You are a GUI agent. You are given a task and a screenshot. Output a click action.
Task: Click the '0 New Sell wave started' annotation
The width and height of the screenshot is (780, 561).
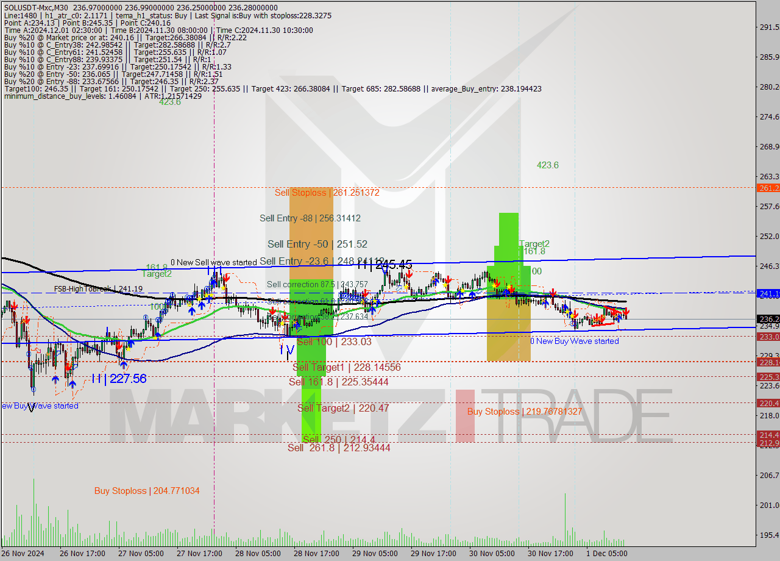pos(214,262)
